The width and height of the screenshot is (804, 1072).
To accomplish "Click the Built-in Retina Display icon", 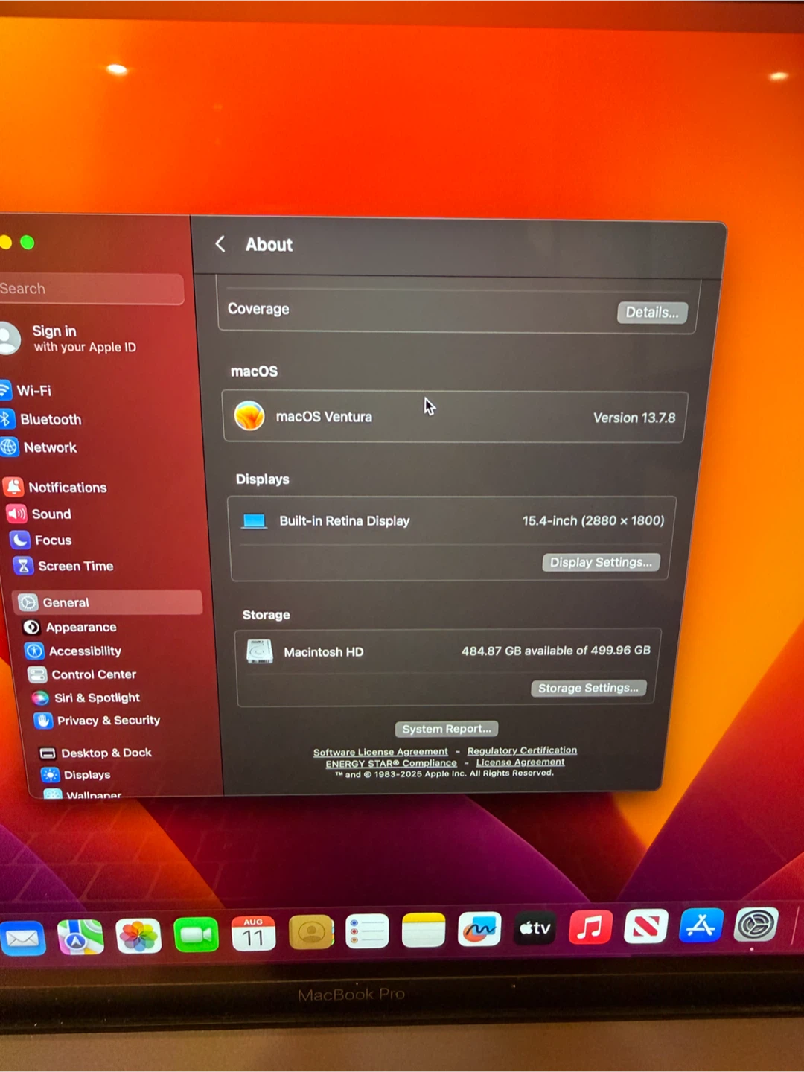I will (254, 520).
